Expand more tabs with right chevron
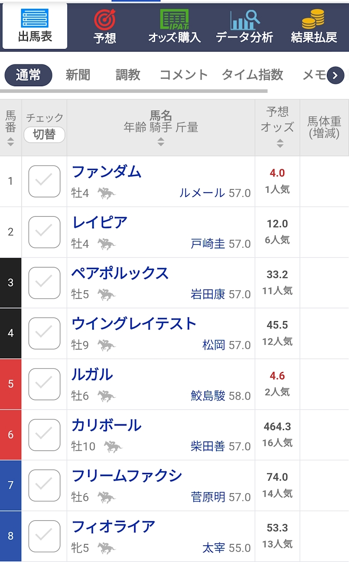The width and height of the screenshot is (349, 562). [x=335, y=75]
